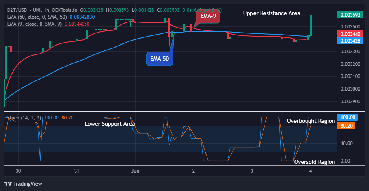The width and height of the screenshot is (369, 191).
Task: Click the Oversold Region label
Action: 315,162
